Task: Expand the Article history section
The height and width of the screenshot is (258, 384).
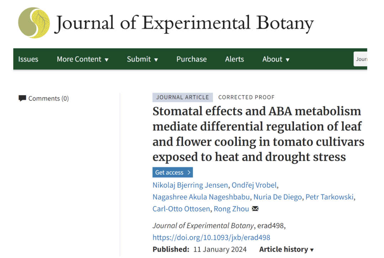Action: click(x=286, y=249)
